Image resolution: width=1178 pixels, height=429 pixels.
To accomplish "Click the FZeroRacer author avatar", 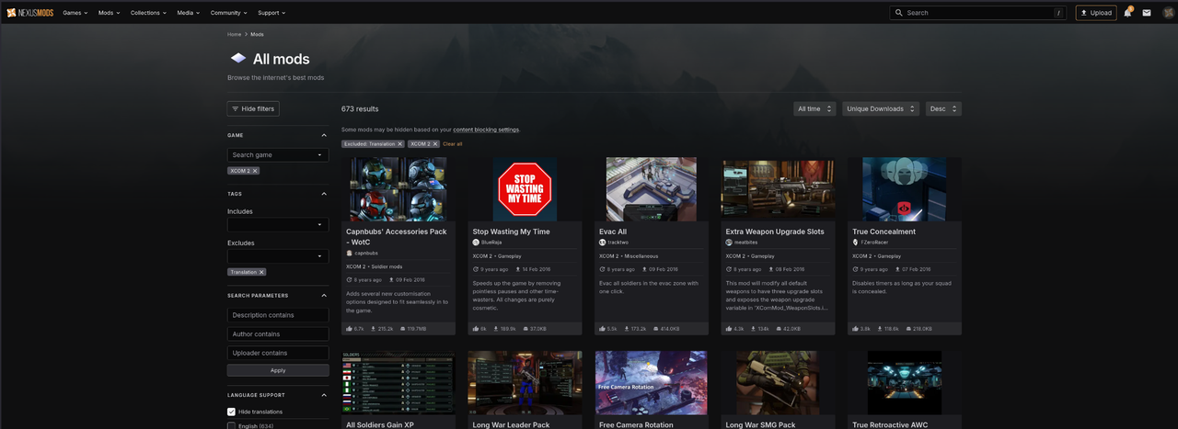I will point(856,243).
